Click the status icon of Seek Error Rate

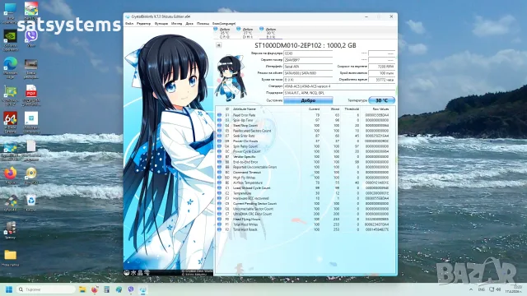(220, 136)
